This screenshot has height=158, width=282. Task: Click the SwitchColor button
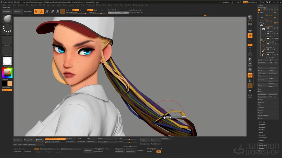tap(7, 87)
